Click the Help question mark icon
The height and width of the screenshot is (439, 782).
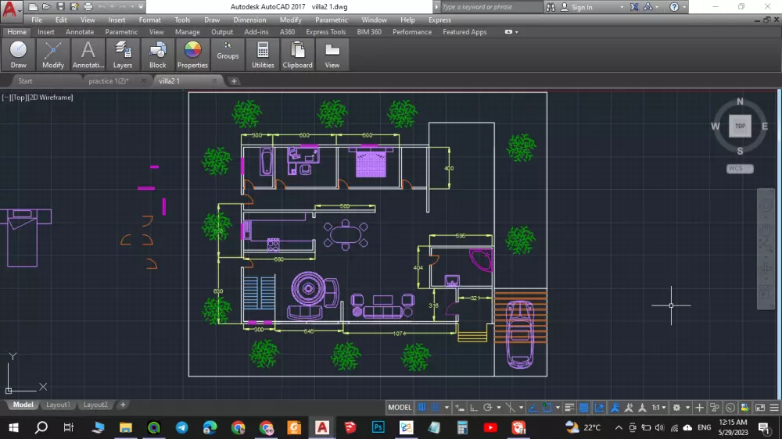tap(674, 7)
